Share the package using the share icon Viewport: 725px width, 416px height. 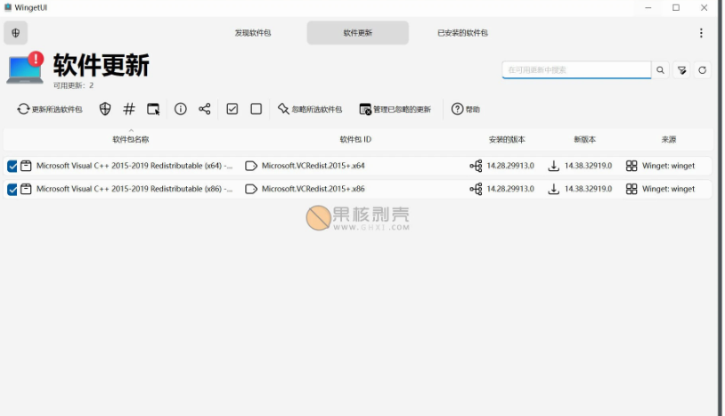point(204,109)
